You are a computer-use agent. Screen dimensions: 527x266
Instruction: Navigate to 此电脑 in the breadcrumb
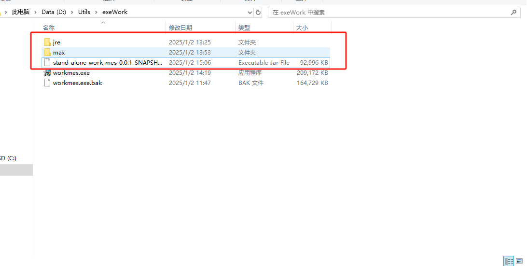click(21, 12)
